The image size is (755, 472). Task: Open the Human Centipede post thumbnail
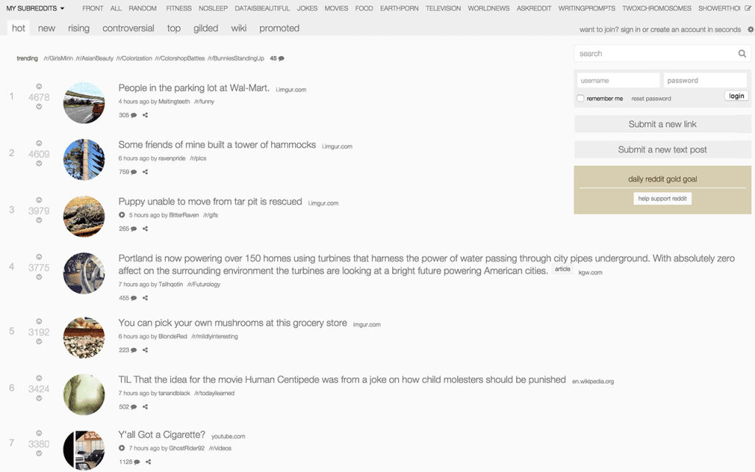(x=84, y=395)
